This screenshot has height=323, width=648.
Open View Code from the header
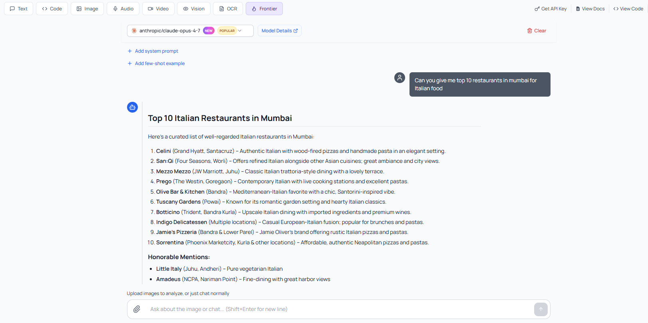[x=628, y=9]
